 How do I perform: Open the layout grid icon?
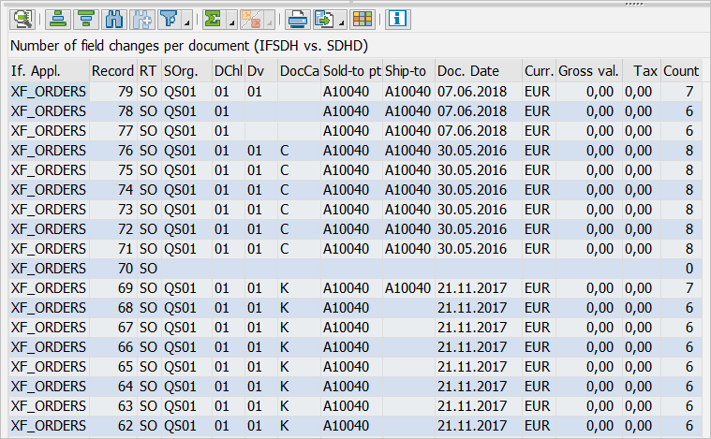(x=362, y=18)
